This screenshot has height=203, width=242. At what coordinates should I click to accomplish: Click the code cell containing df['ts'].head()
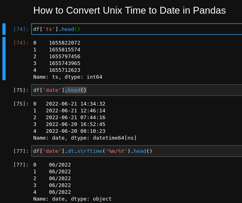click(x=137, y=29)
